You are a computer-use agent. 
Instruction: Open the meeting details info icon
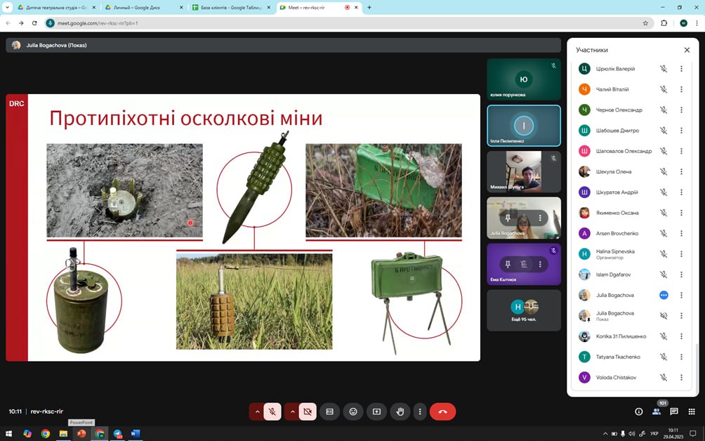pos(638,412)
